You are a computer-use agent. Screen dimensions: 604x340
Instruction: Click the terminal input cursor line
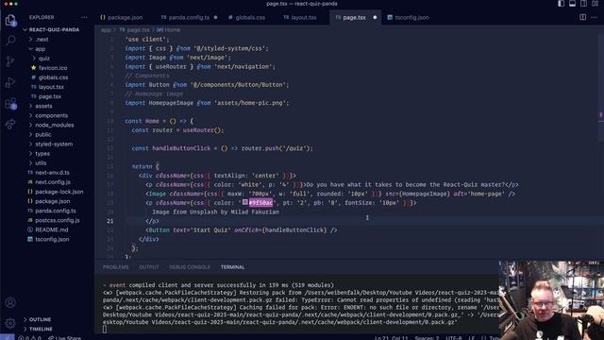click(105, 330)
